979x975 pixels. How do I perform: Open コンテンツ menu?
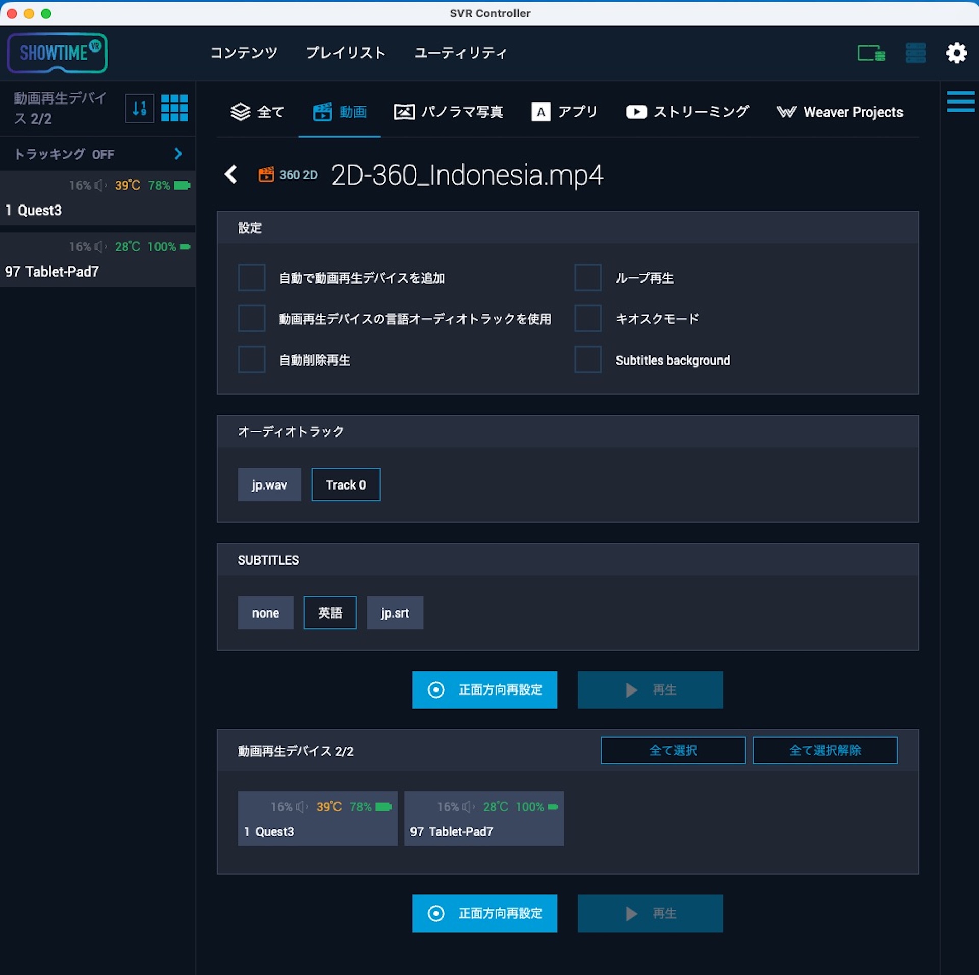point(244,53)
